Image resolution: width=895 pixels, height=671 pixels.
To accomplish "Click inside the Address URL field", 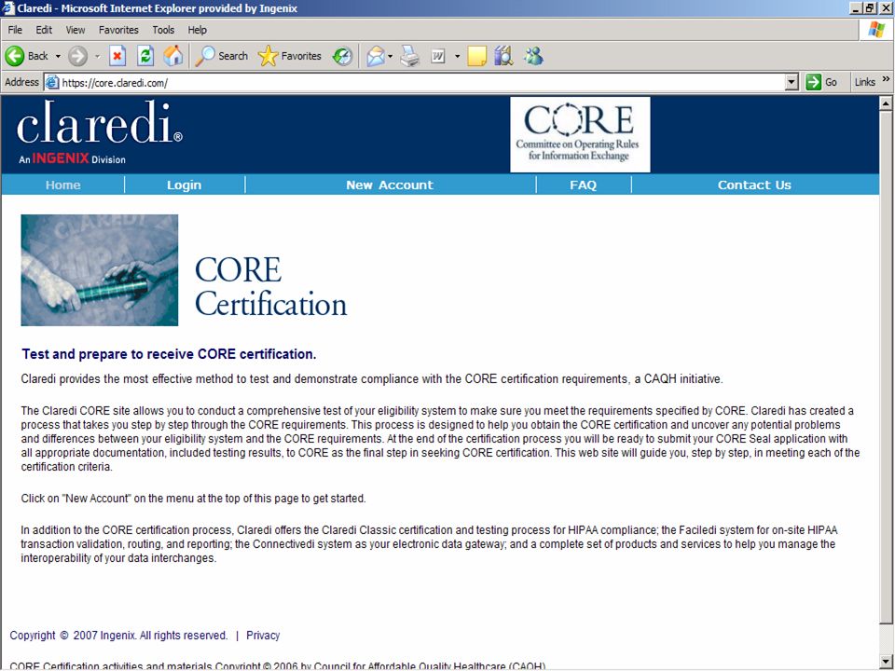I will point(421,82).
